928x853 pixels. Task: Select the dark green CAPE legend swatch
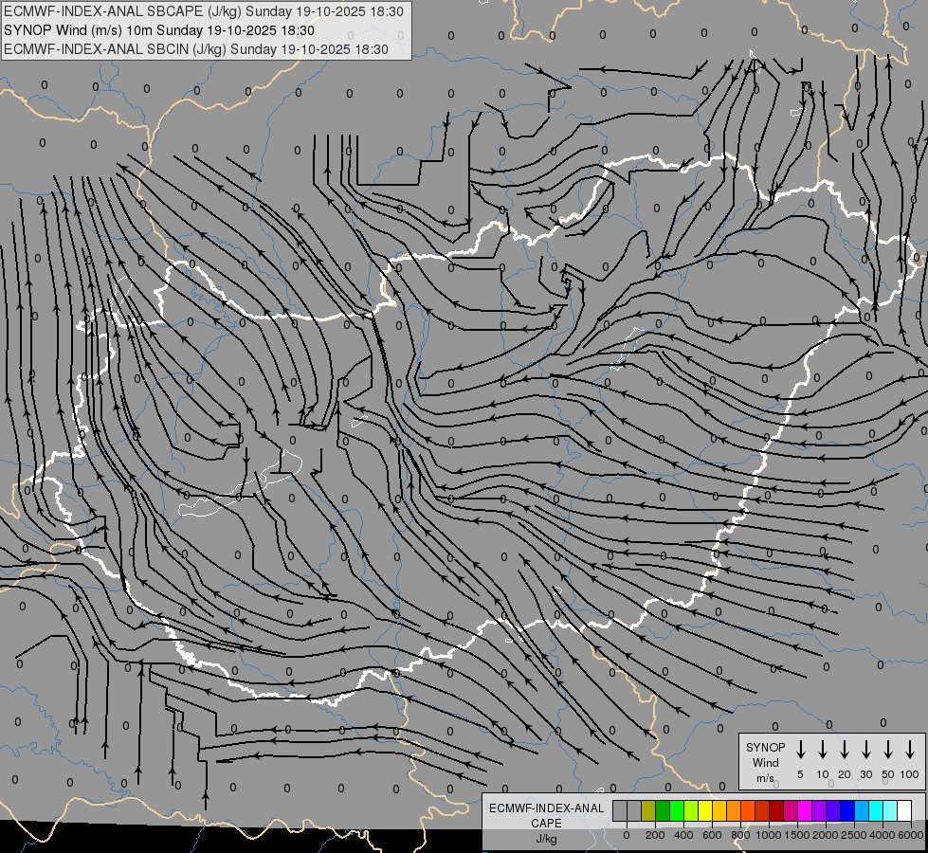663,810
